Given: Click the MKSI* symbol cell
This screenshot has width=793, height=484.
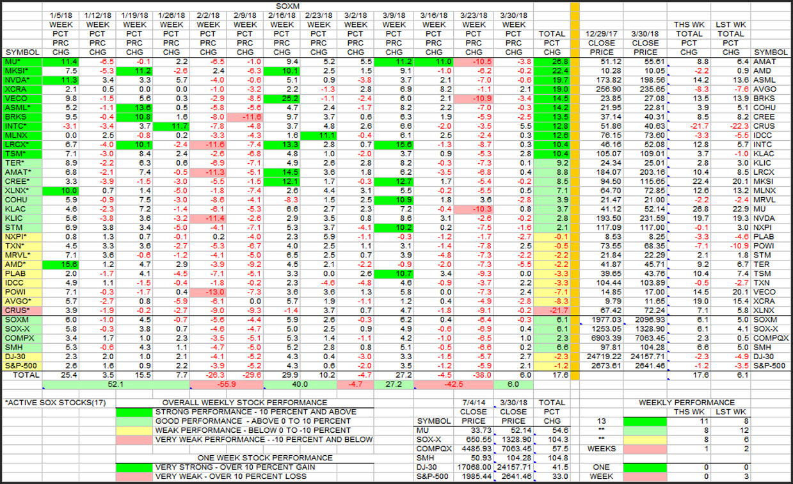Looking at the screenshot, I should [x=21, y=70].
